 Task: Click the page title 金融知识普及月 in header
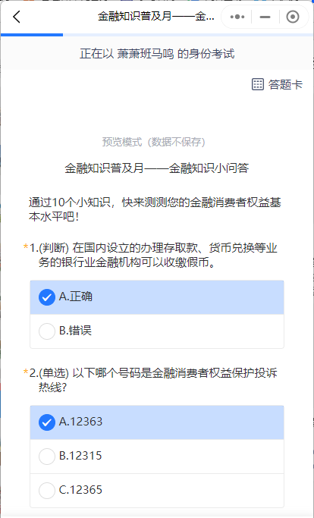(156, 16)
